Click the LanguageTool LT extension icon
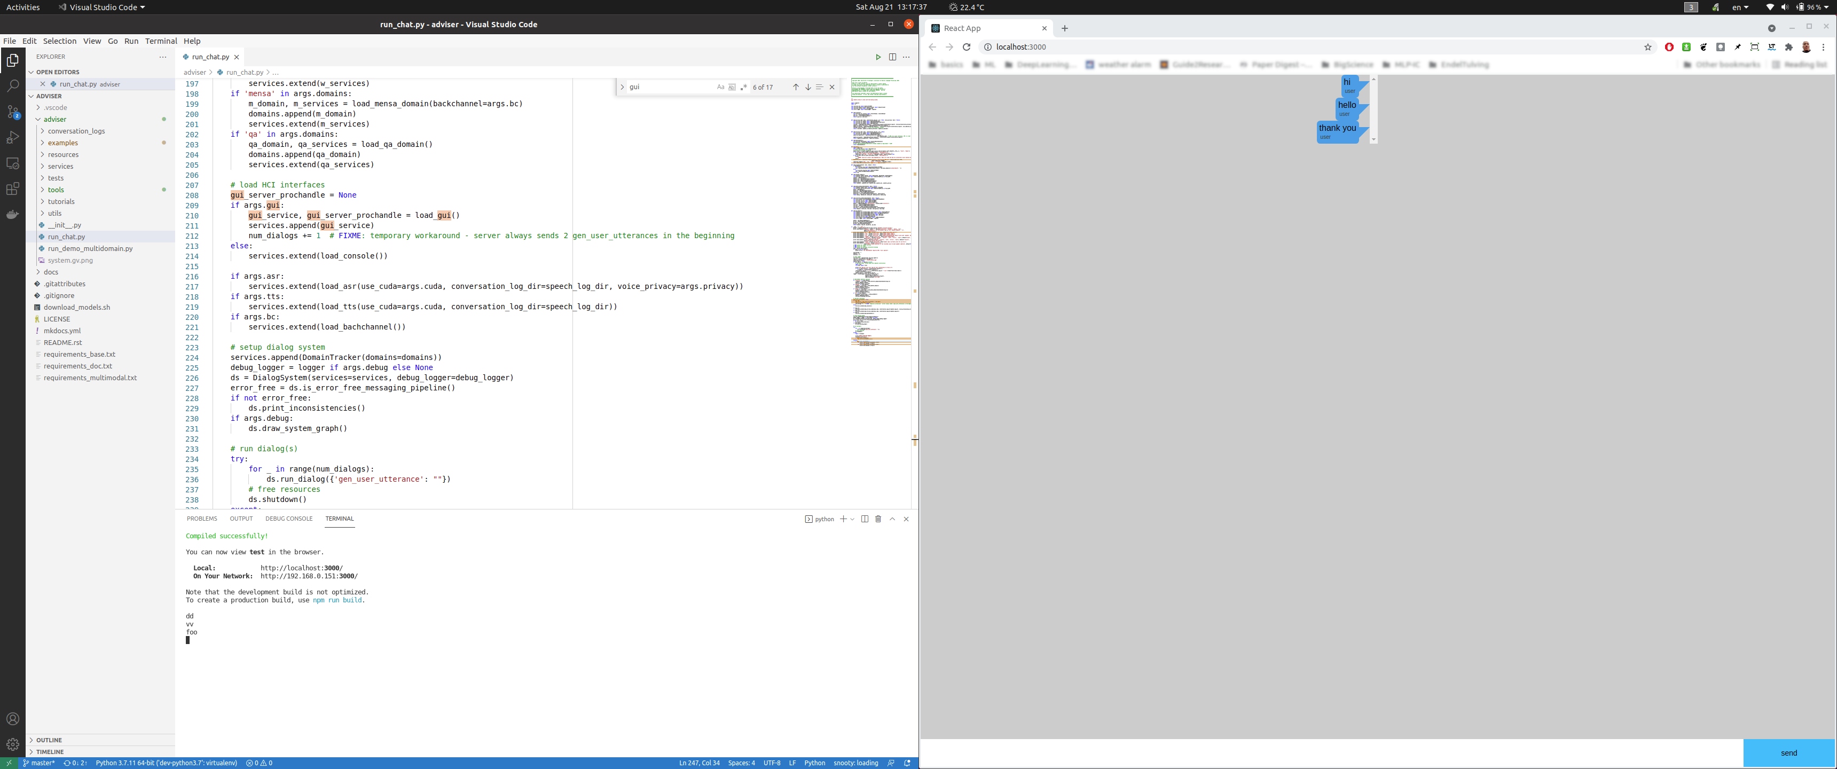The image size is (1837, 769). tap(1771, 47)
